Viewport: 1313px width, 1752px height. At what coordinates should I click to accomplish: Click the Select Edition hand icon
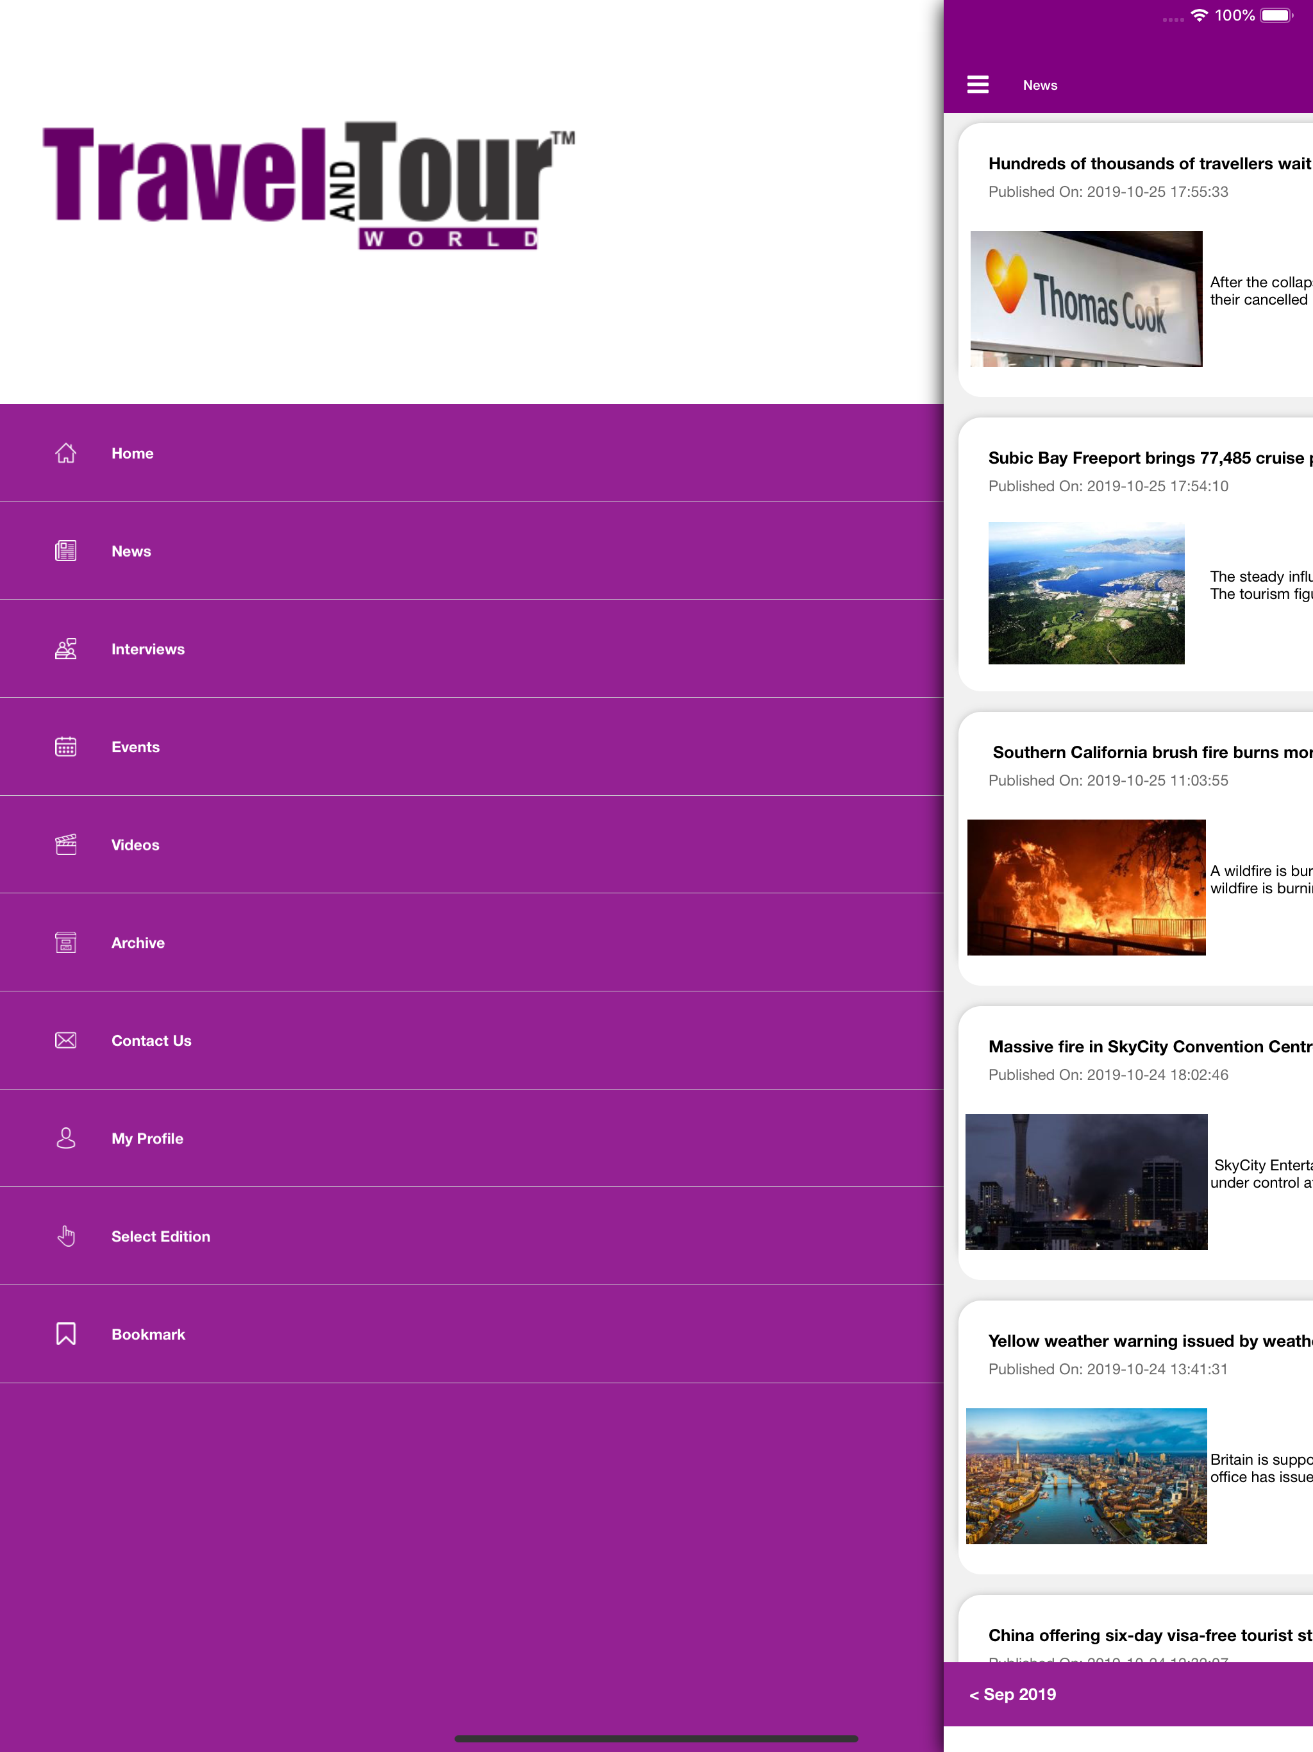[x=66, y=1236]
